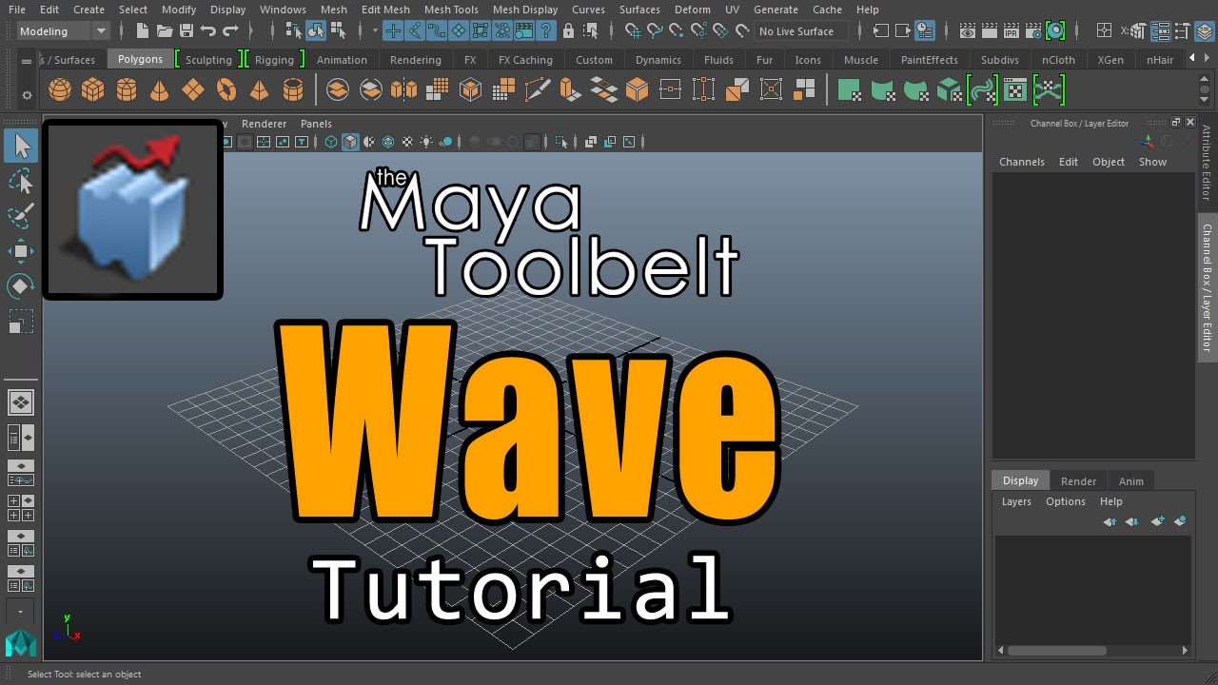Open the Attribute Editor side tab
The width and height of the screenshot is (1218, 685).
pyautogui.click(x=1206, y=162)
